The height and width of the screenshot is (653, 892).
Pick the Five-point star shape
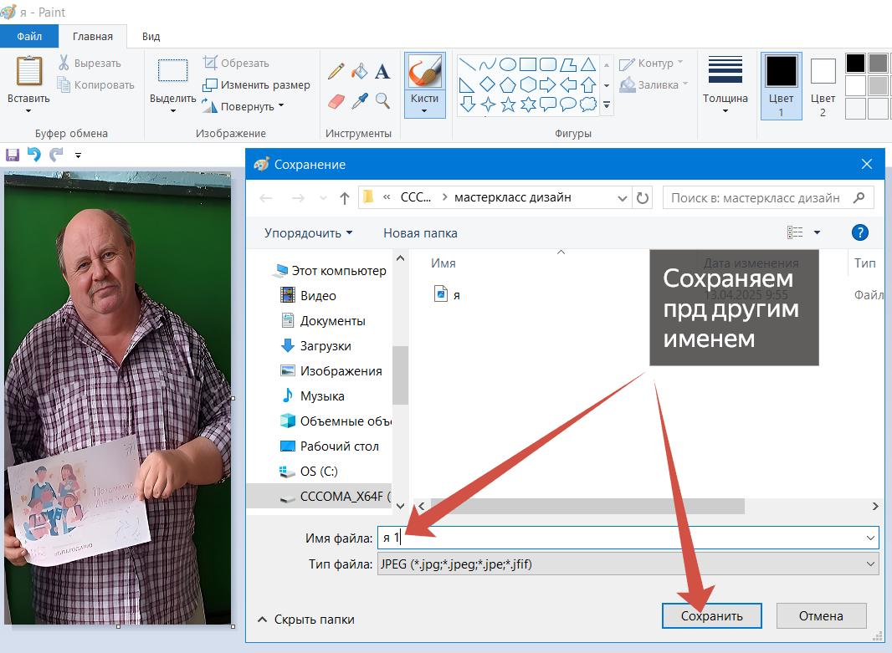point(508,105)
